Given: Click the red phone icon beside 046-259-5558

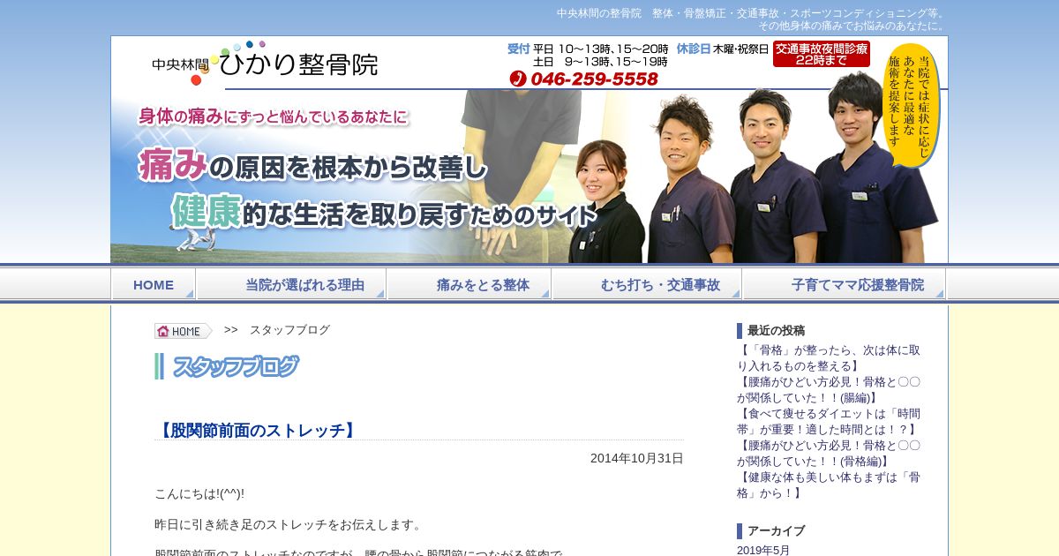Looking at the screenshot, I should click(x=517, y=79).
